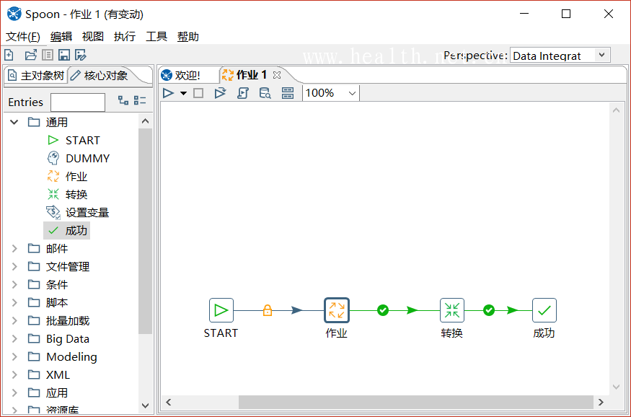The width and height of the screenshot is (631, 417).
Task: Click the orange lock icon on the hop
Action: coord(268,310)
